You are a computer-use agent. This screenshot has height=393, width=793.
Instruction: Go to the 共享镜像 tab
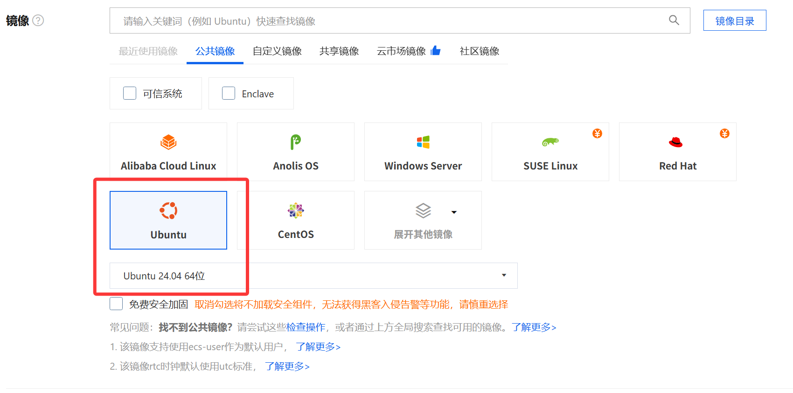coord(339,51)
